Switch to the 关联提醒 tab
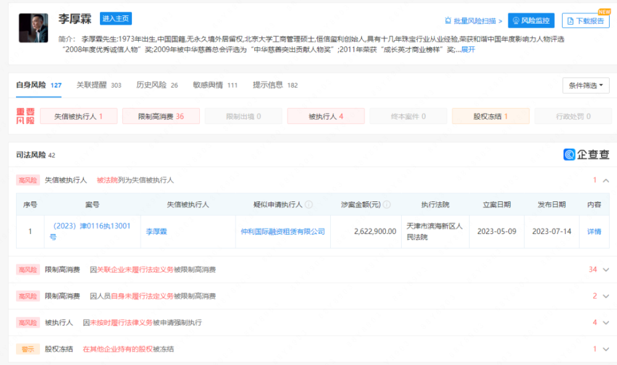This screenshot has width=617, height=365. pos(99,85)
